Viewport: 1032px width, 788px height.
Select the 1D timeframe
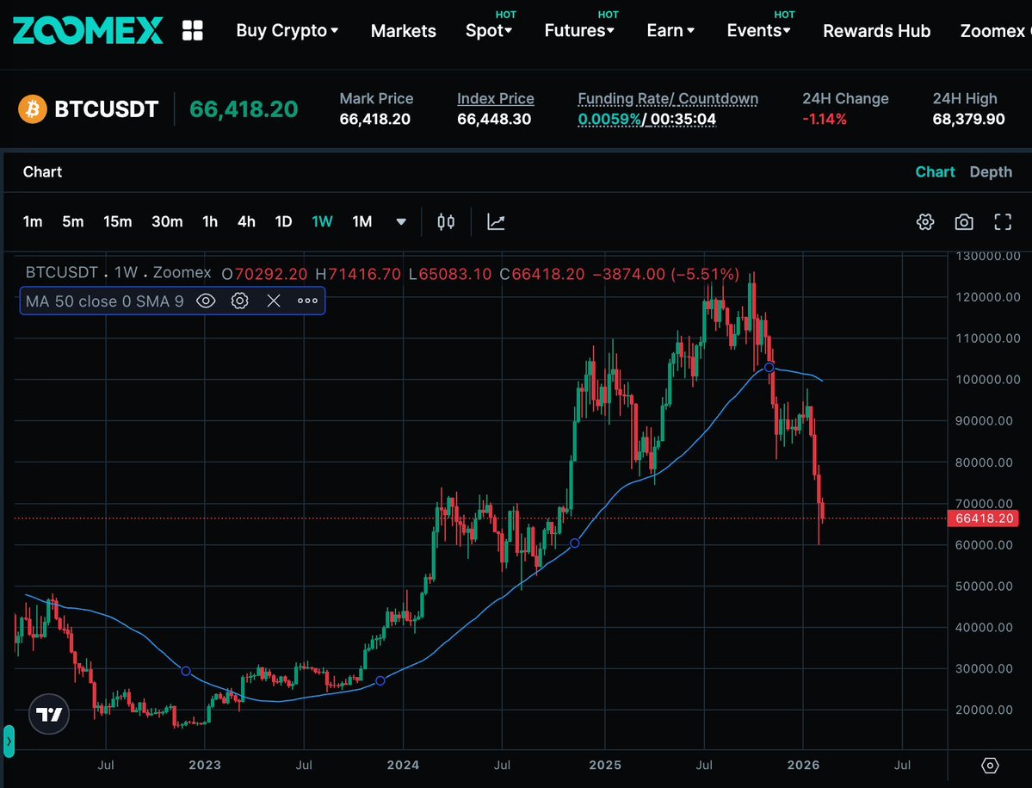click(283, 222)
